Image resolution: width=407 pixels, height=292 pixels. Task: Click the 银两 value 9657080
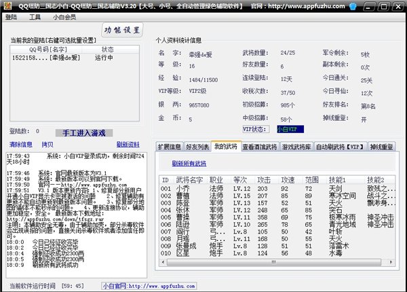coord(199,105)
